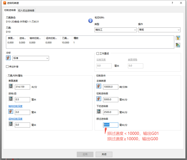Click the hand icon under 轴向切削深度
The width and height of the screenshot is (187, 160).
(x=11, y=112)
